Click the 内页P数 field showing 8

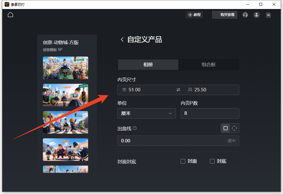(210, 113)
